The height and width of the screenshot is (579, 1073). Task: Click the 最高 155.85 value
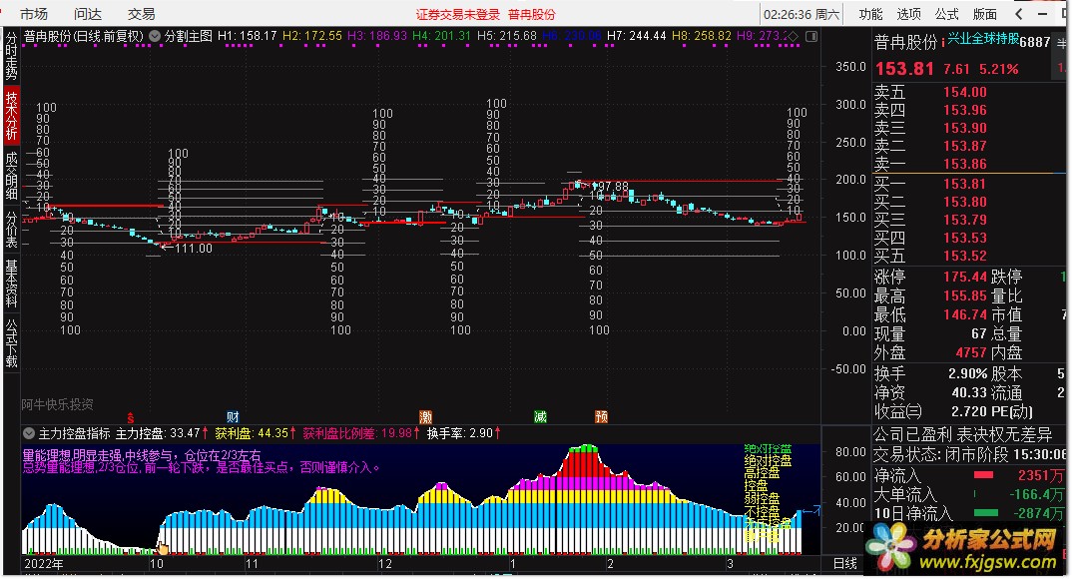coord(965,295)
